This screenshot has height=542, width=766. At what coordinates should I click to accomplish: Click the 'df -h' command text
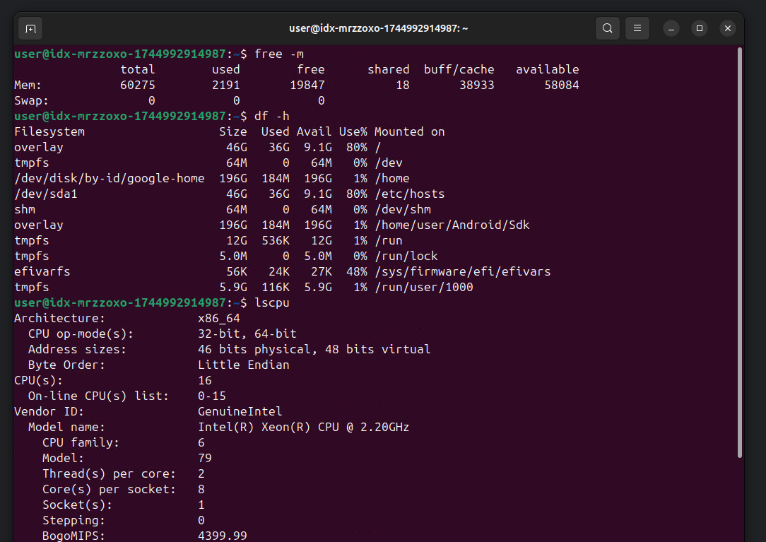coord(272,117)
